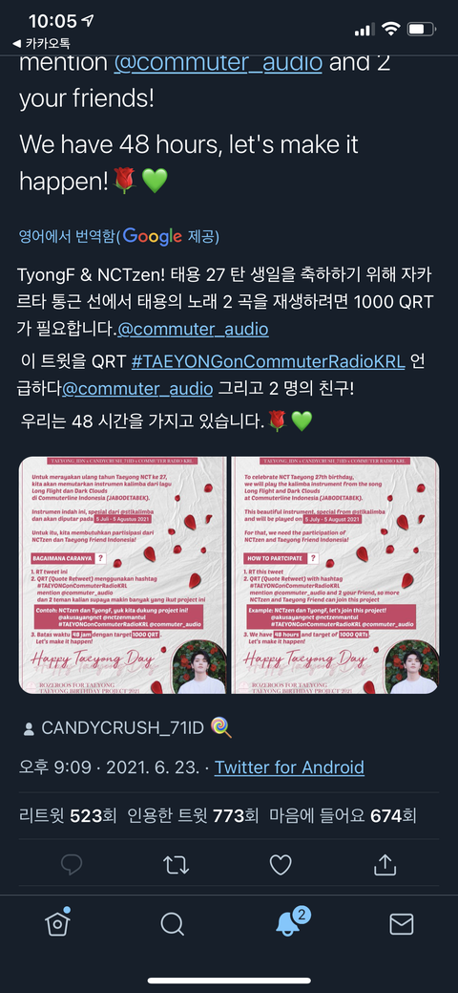Open the Messages envelope icon
Screen dimensions: 458x993
pyautogui.click(x=401, y=924)
